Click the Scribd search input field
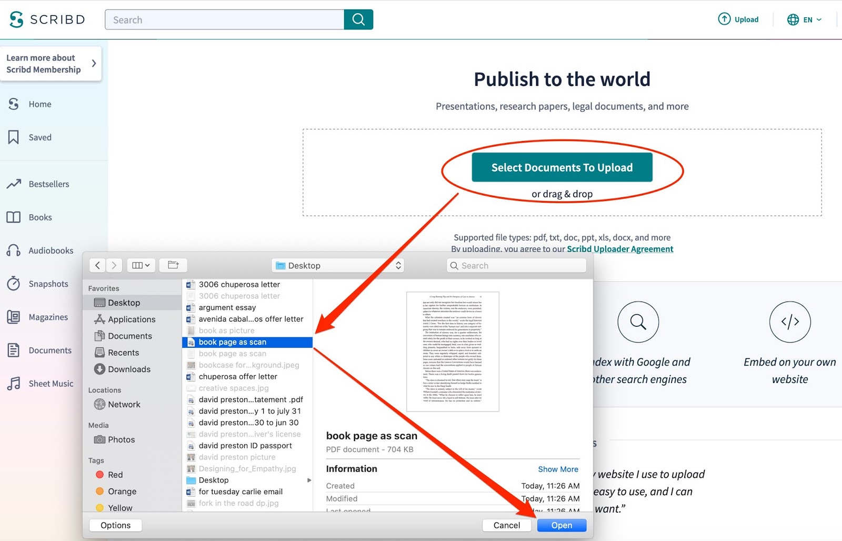The height and width of the screenshot is (541, 842). pos(225,19)
